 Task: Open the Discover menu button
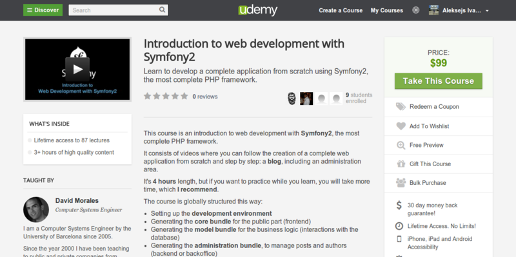43,10
